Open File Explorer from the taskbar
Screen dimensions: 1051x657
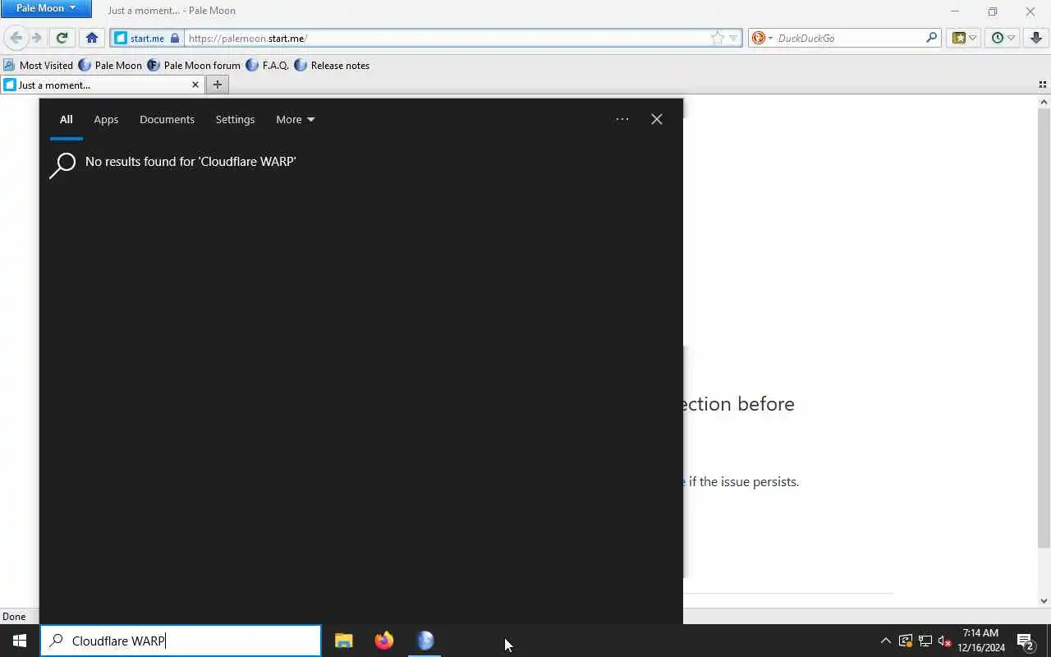click(x=344, y=641)
